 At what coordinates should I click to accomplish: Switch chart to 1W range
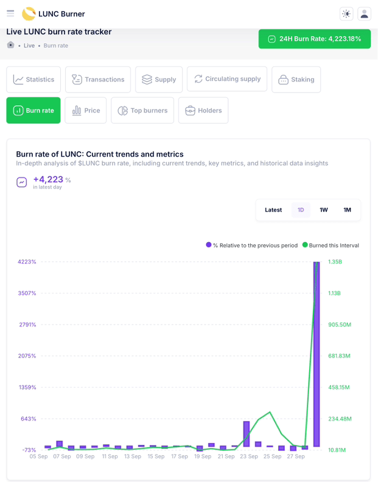pos(323,210)
